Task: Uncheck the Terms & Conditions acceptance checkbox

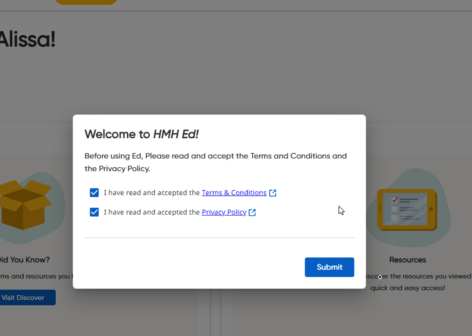Action: pyautogui.click(x=94, y=192)
